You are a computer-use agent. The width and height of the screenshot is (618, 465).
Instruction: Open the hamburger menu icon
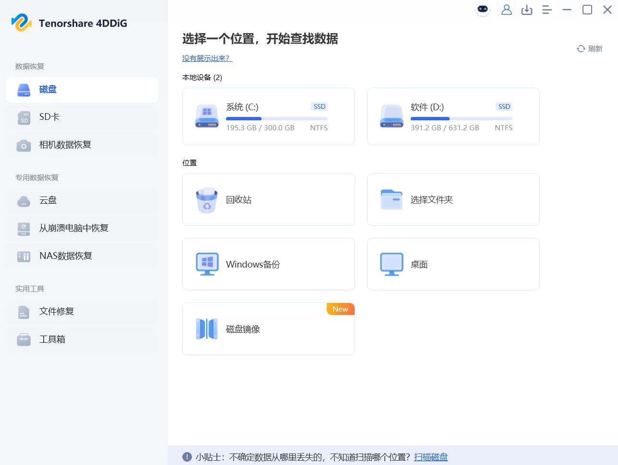[x=547, y=10]
